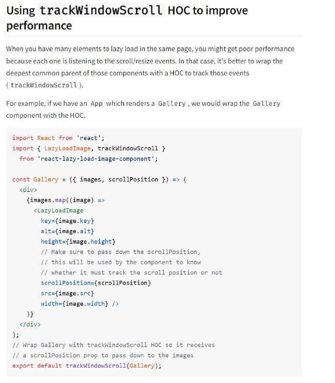
Task: Click the inline 'Gallery' code after 'renders a'
Action: click(172, 103)
